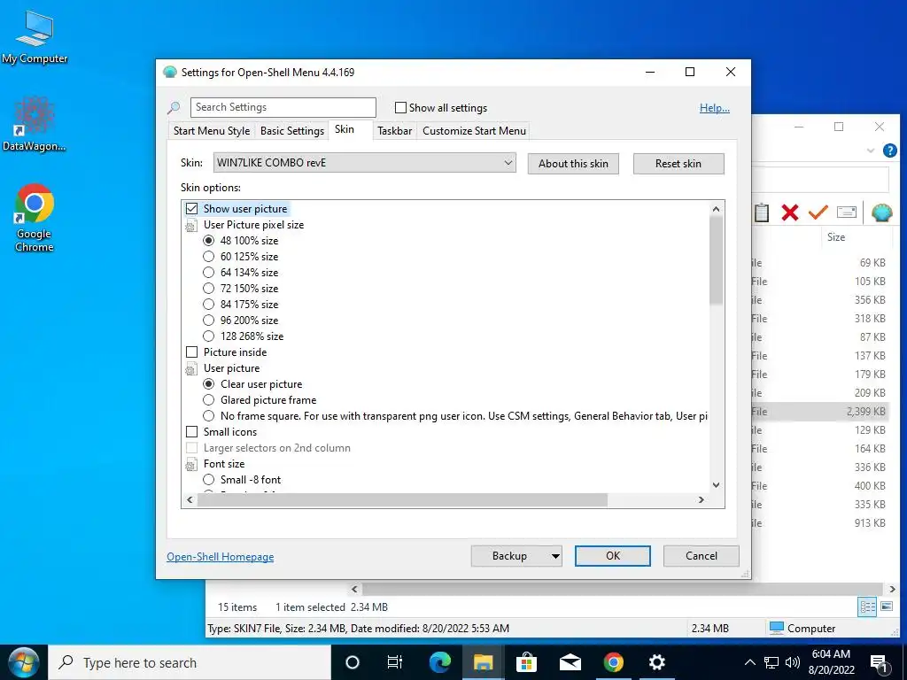
Task: Open Microsoft Edge from taskbar
Action: coord(439,662)
